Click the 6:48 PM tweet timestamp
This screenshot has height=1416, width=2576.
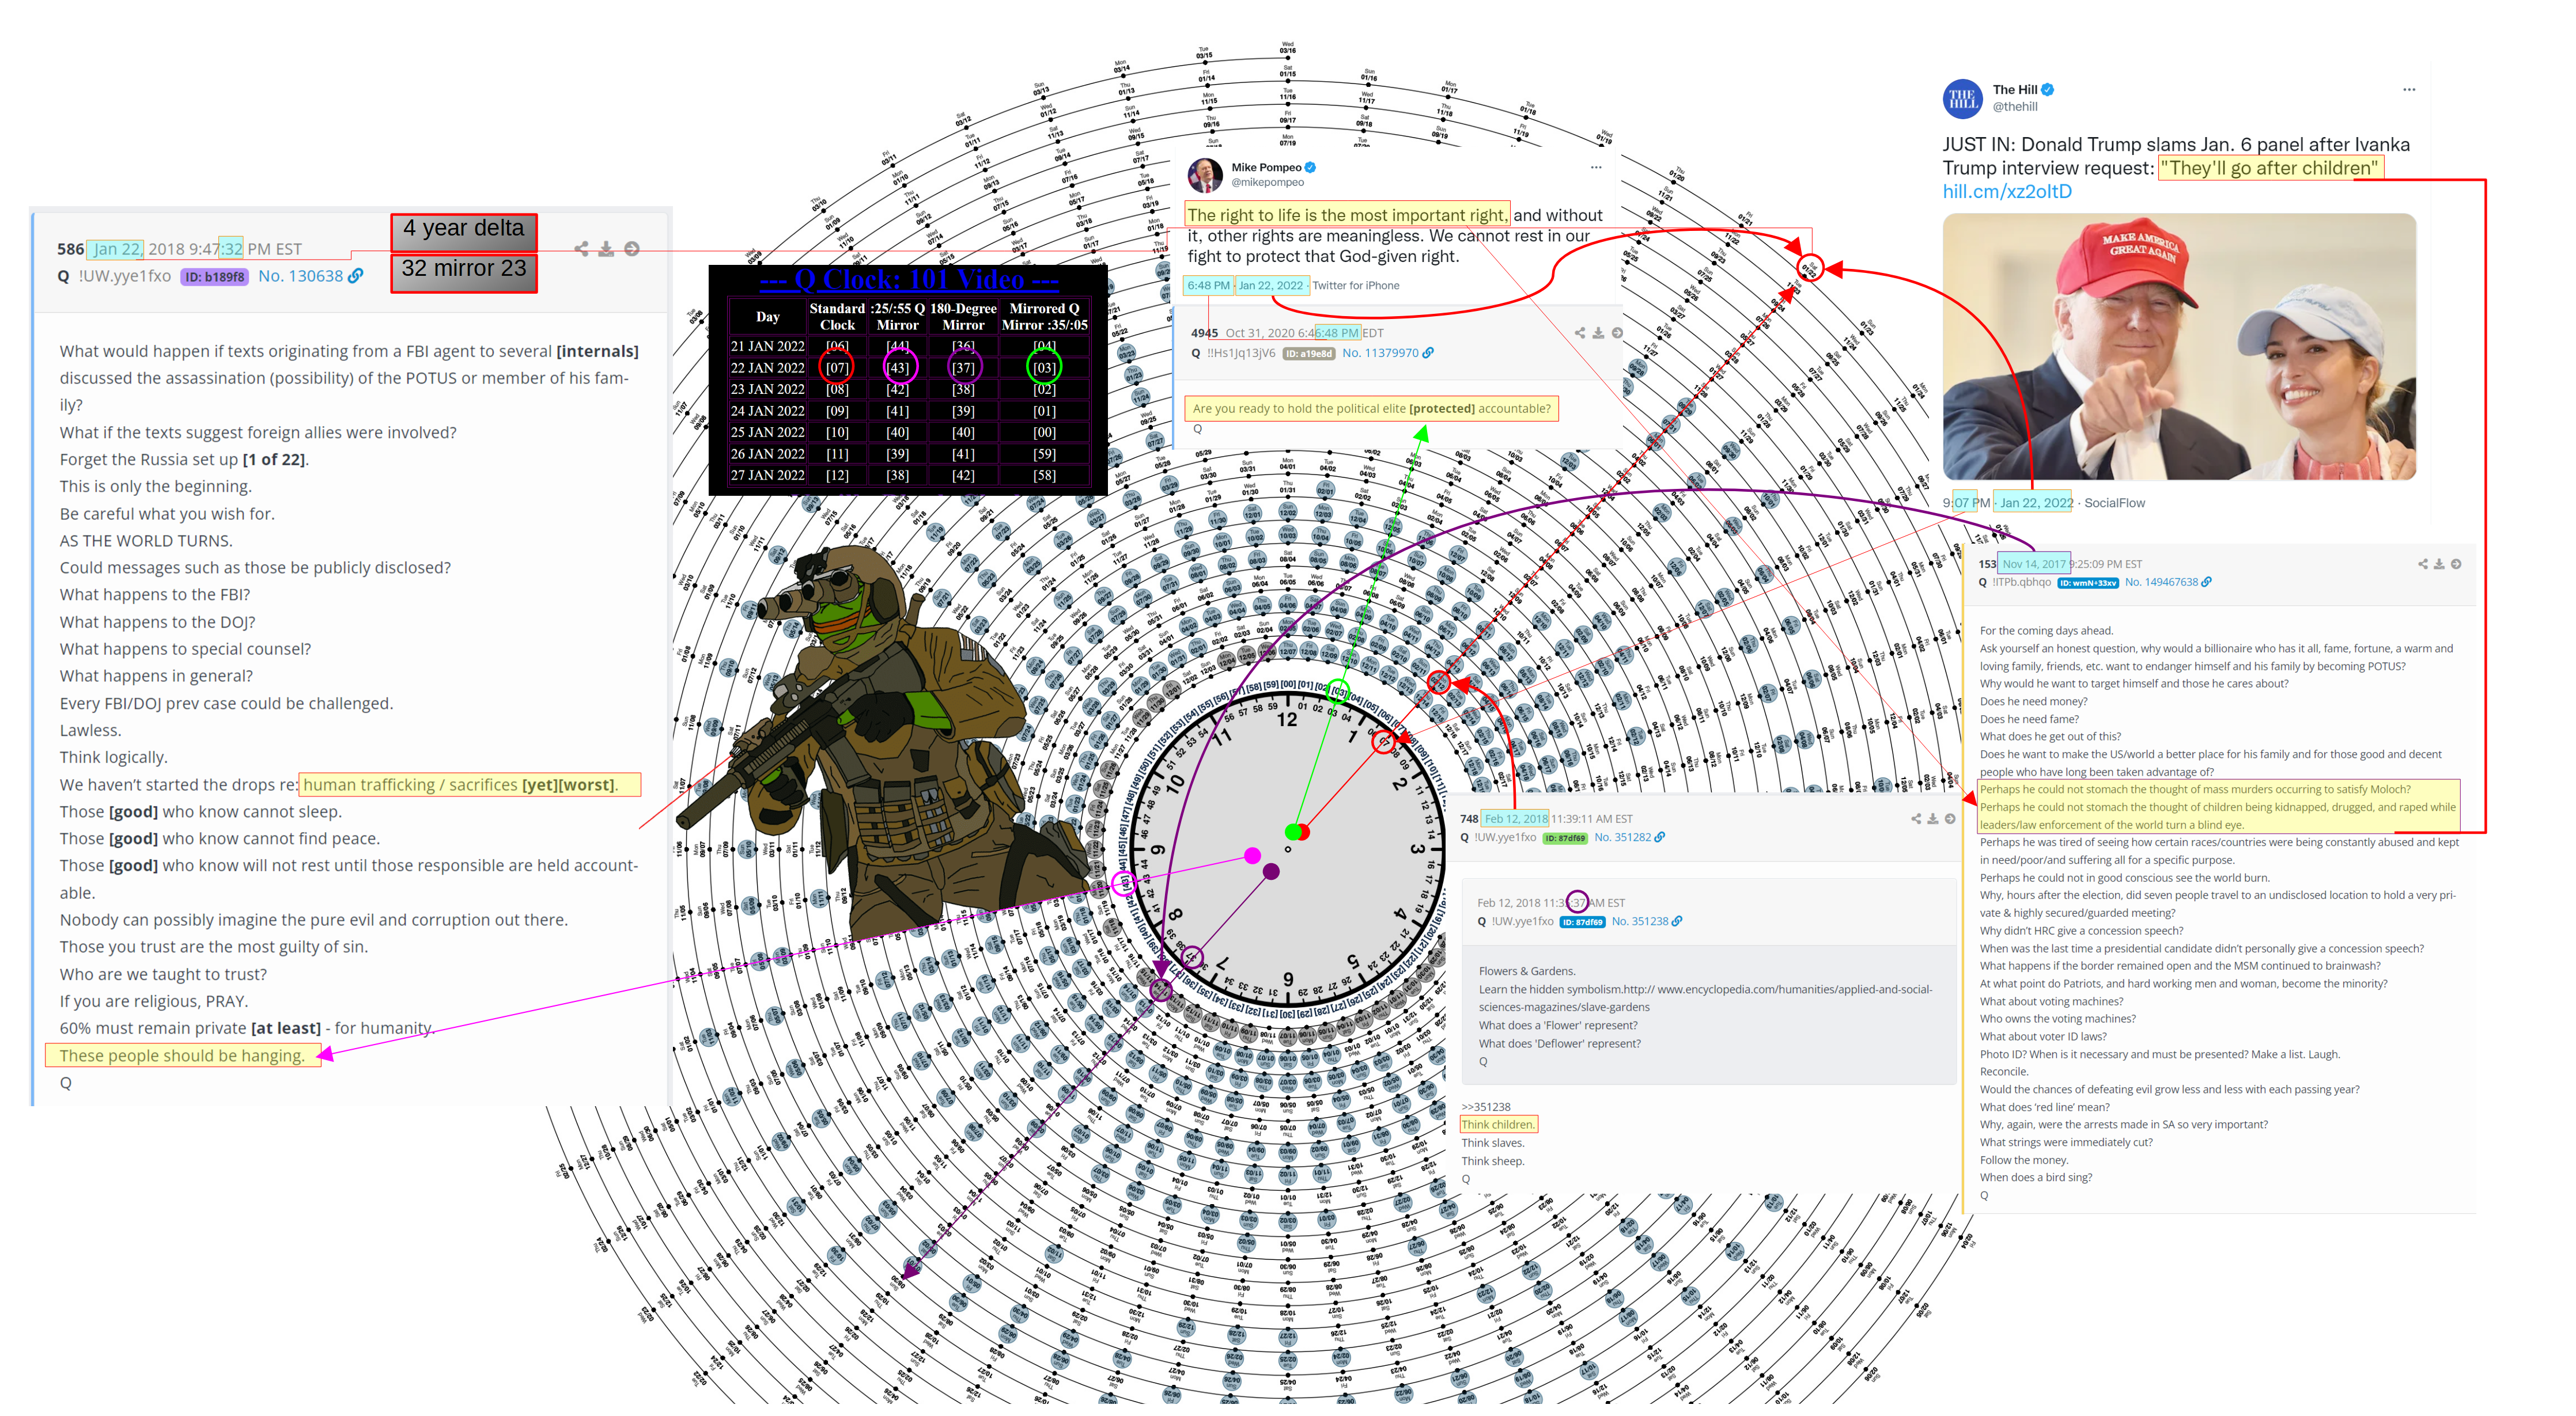1208,285
